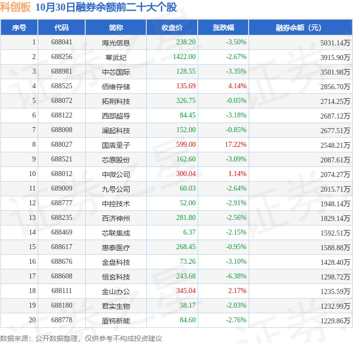Click the 涨跌幅 column header
Viewport: 353px width, 343px height.
point(223,27)
